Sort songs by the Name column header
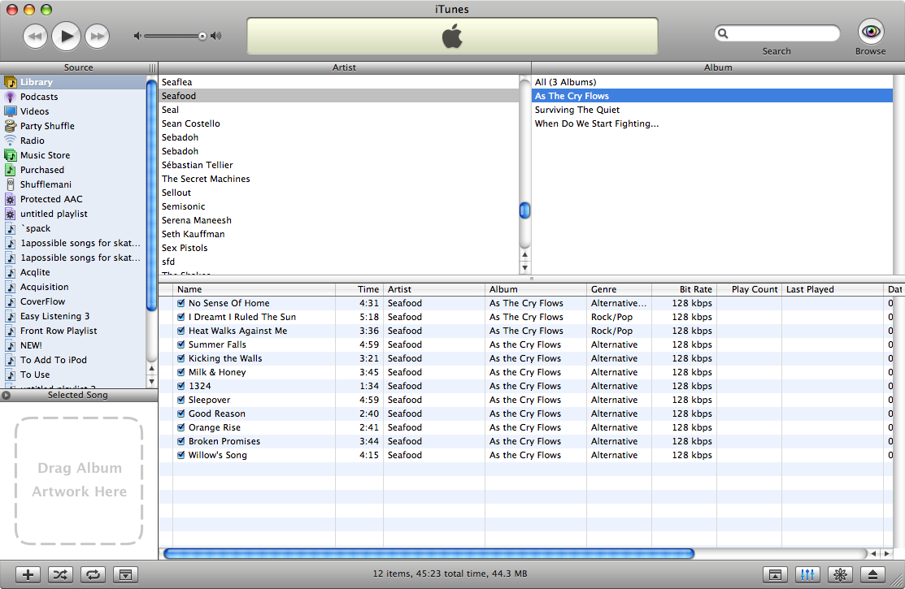This screenshot has width=905, height=589. (254, 289)
